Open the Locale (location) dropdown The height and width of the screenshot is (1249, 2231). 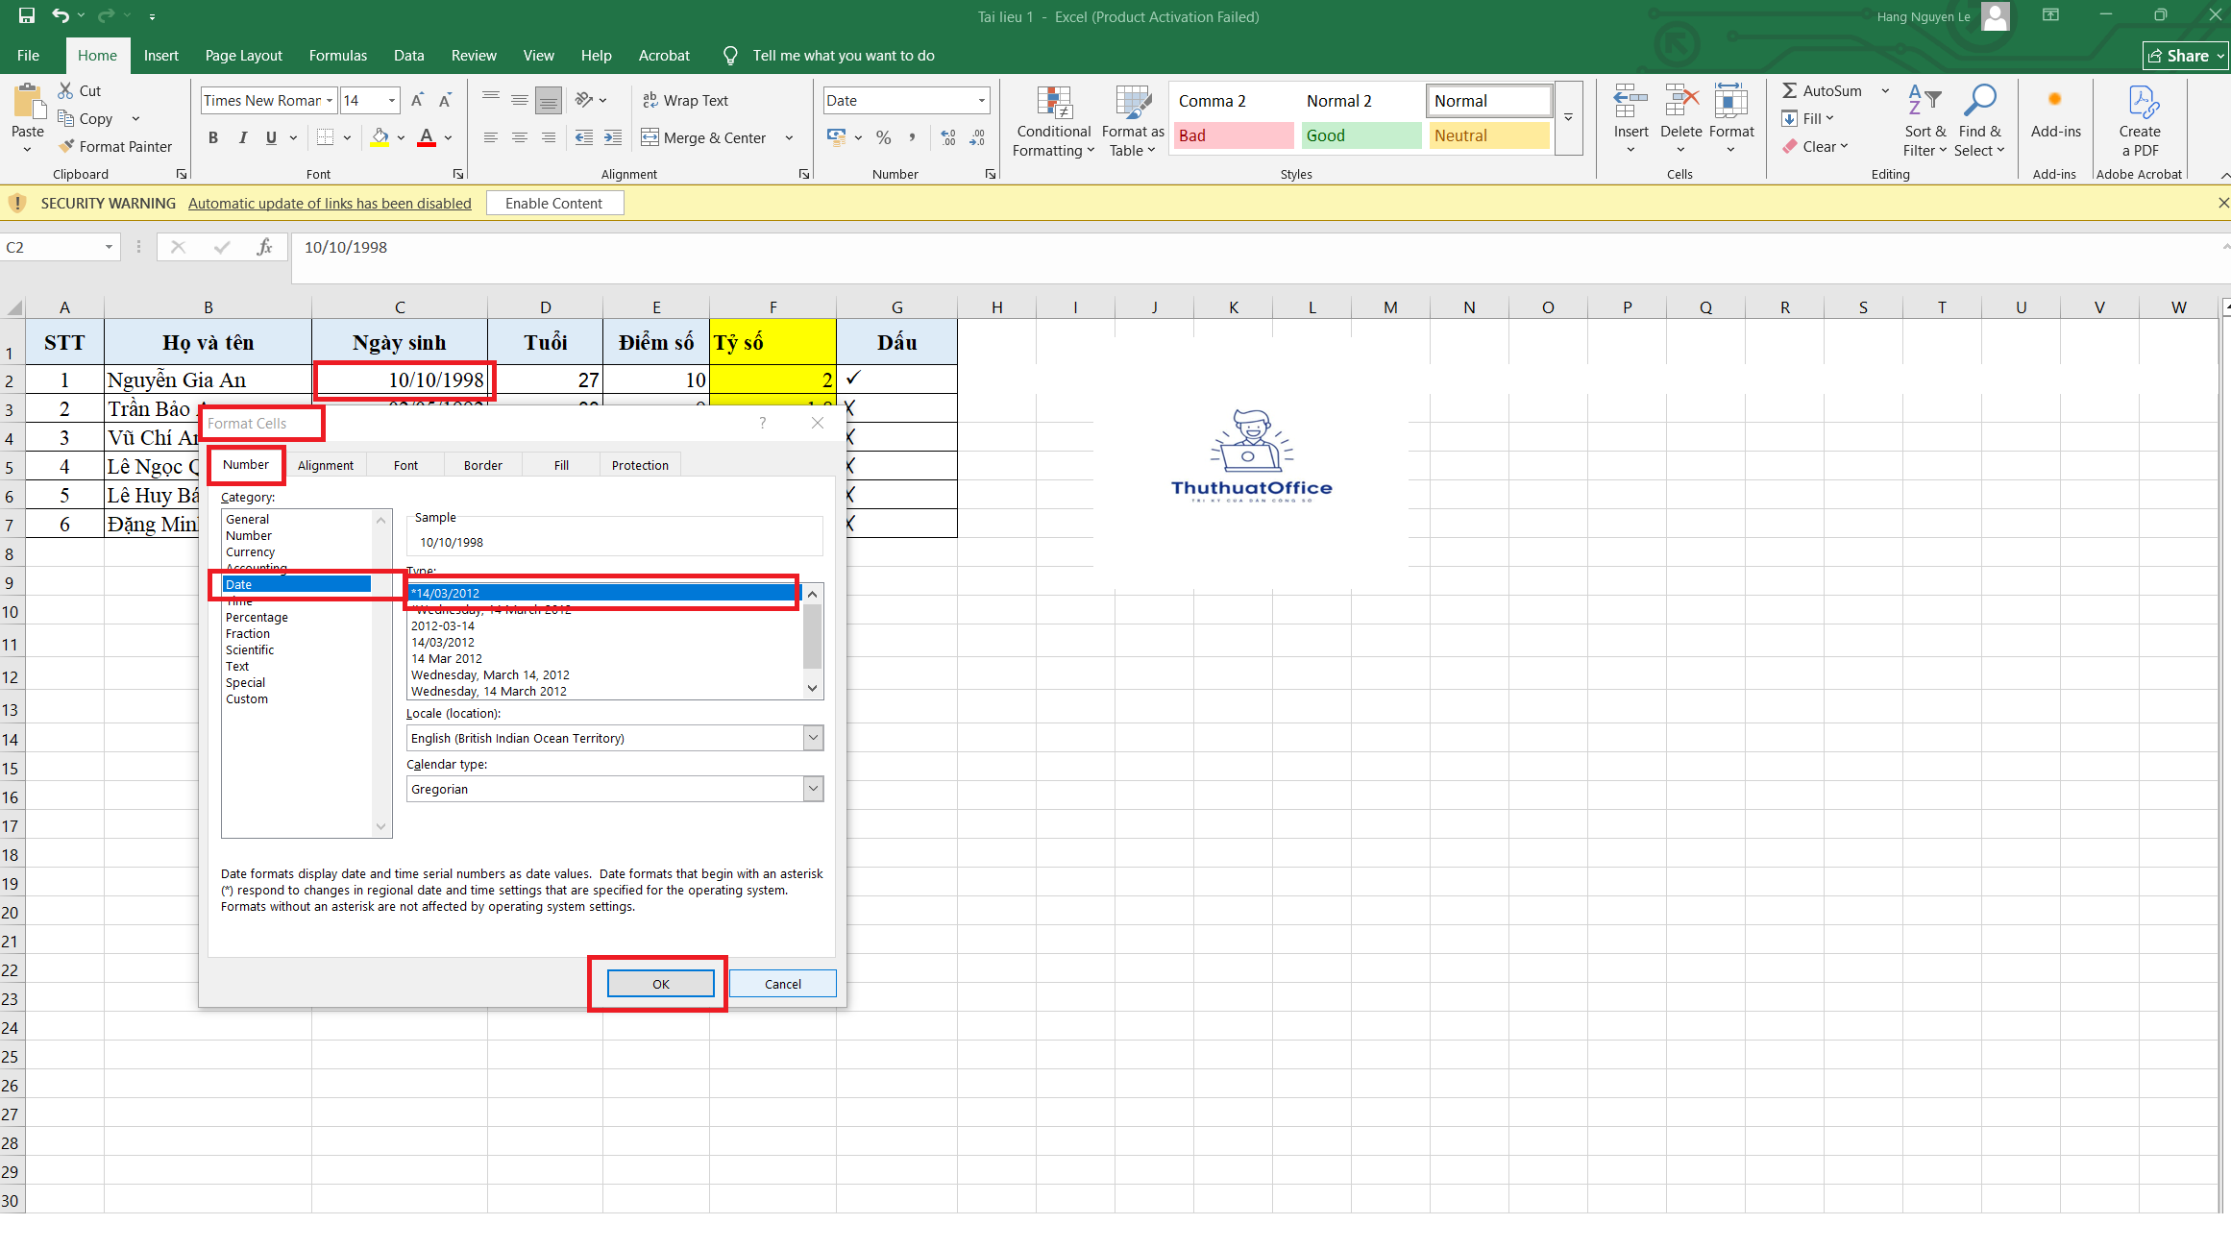pos(813,738)
